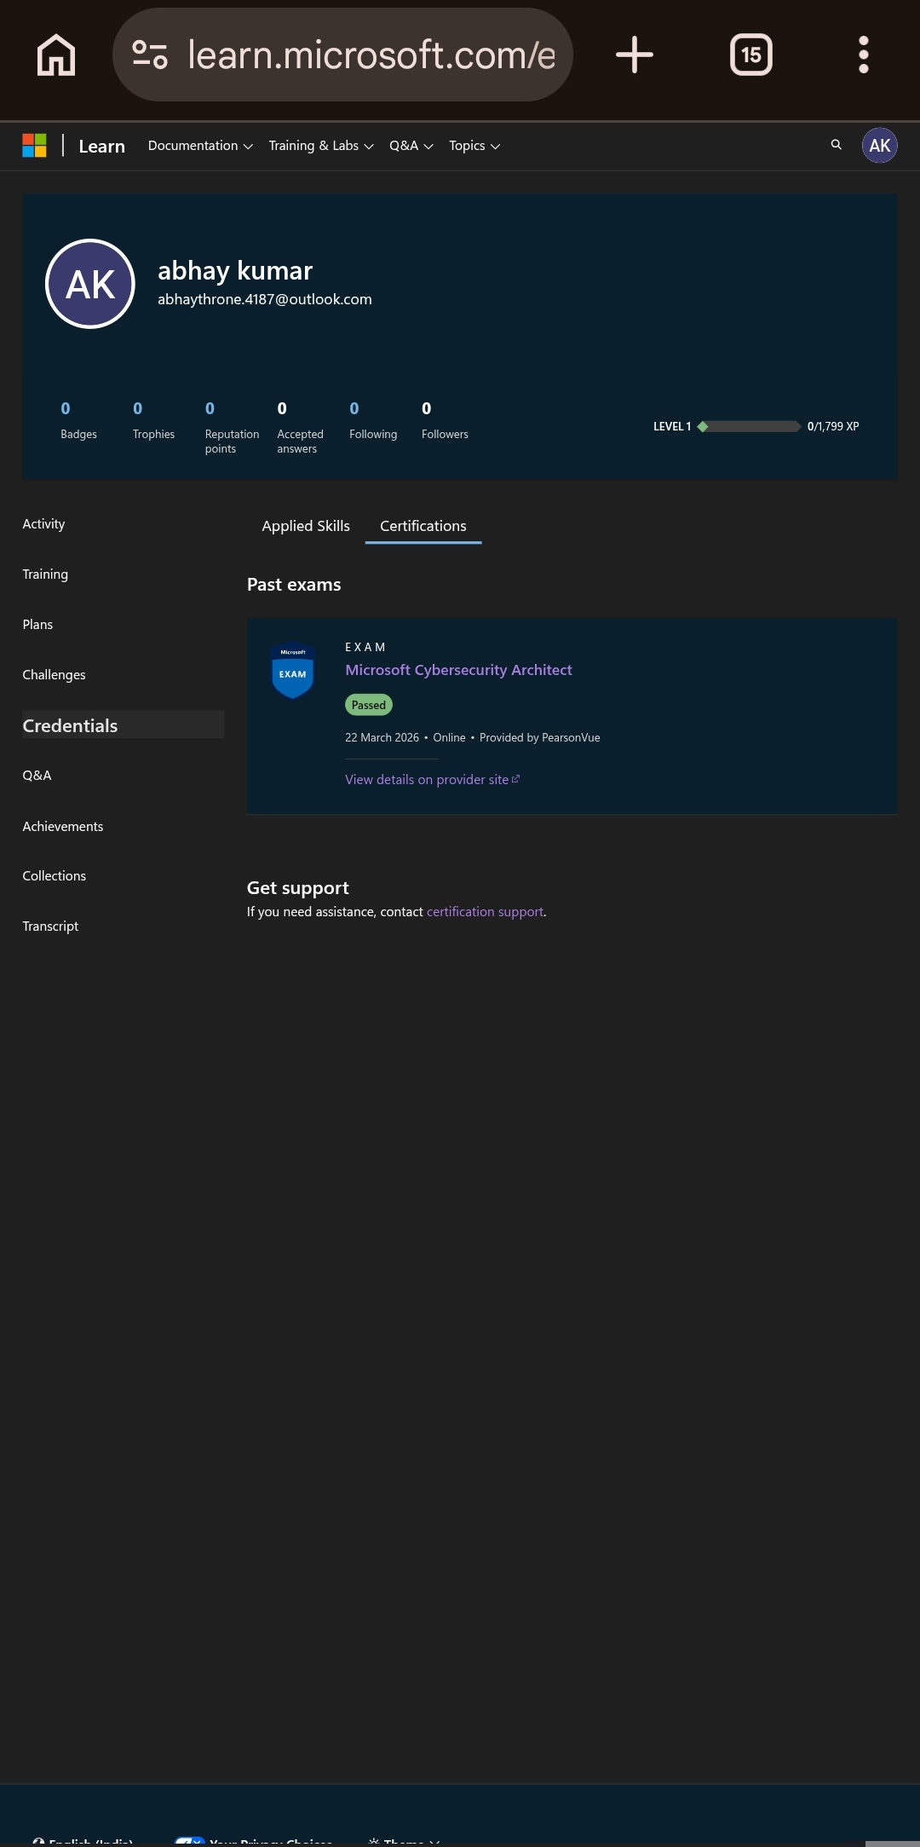The width and height of the screenshot is (920, 1847).
Task: Open View details on provider site
Action: click(x=432, y=779)
